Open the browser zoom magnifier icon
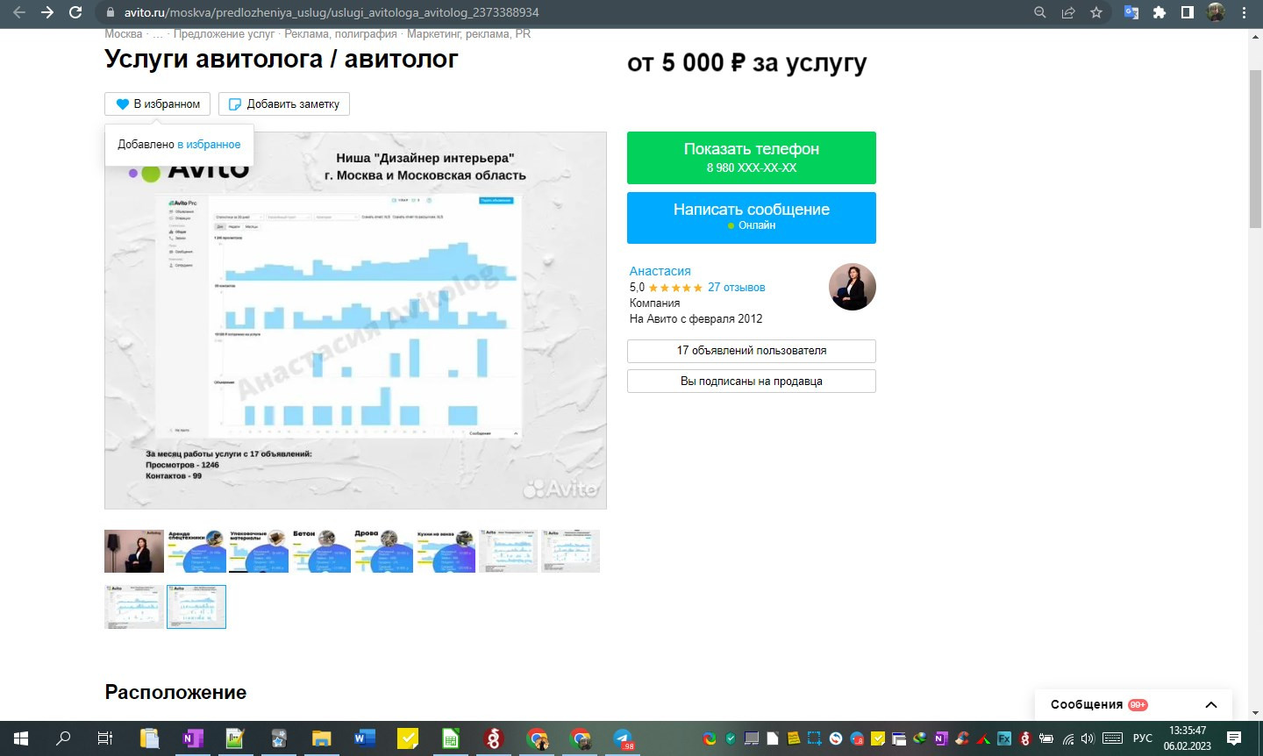The image size is (1263, 756). 1040,12
